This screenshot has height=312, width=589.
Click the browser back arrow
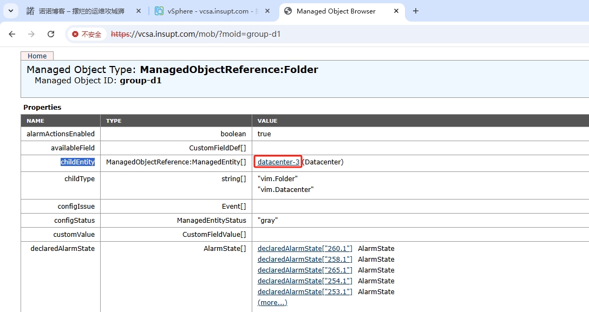(12, 34)
